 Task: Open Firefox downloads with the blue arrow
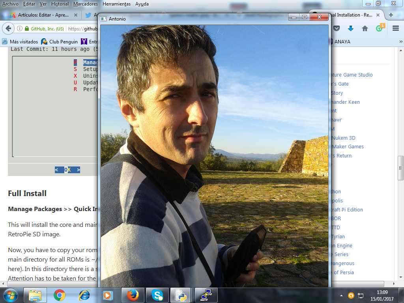(x=350, y=28)
